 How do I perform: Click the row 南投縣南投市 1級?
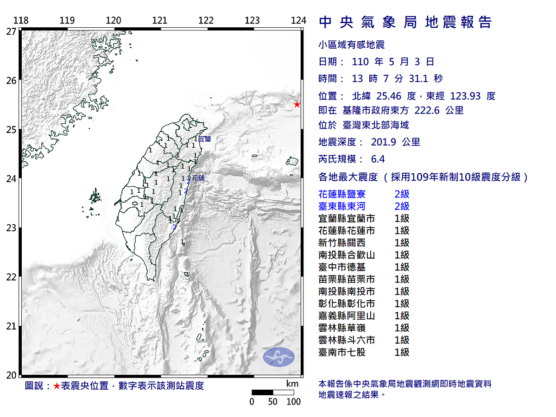(364, 291)
